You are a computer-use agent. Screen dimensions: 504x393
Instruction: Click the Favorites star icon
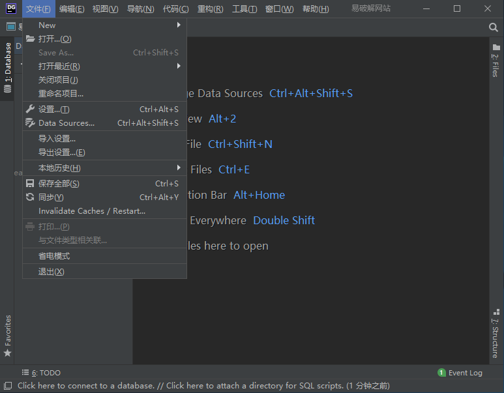click(7, 353)
